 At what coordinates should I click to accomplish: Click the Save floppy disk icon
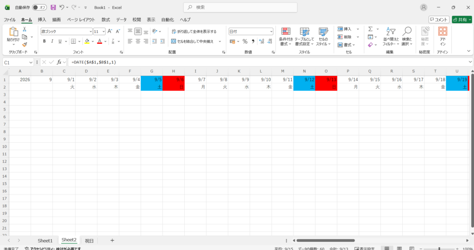tap(53, 7)
